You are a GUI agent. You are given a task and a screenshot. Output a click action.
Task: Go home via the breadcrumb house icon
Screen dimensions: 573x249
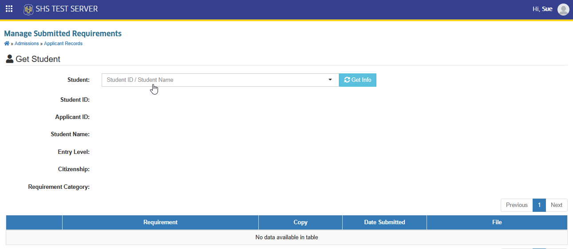tap(7, 43)
